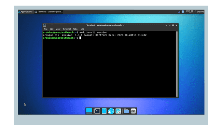
Task: Close the Terminal window
Action: (177, 25)
